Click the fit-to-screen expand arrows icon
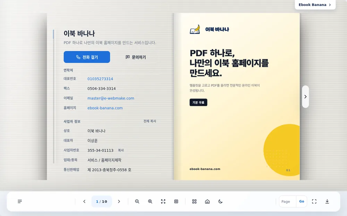Screen dimensions: 347x216 [x=163, y=201]
